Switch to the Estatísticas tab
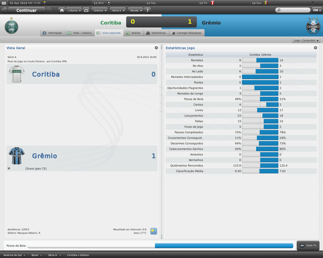The image size is (323, 258). [x=156, y=33]
